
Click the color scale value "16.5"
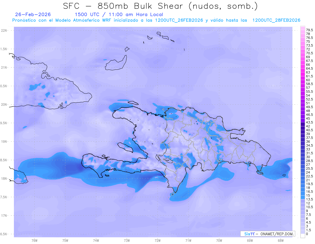(x=310, y=192)
